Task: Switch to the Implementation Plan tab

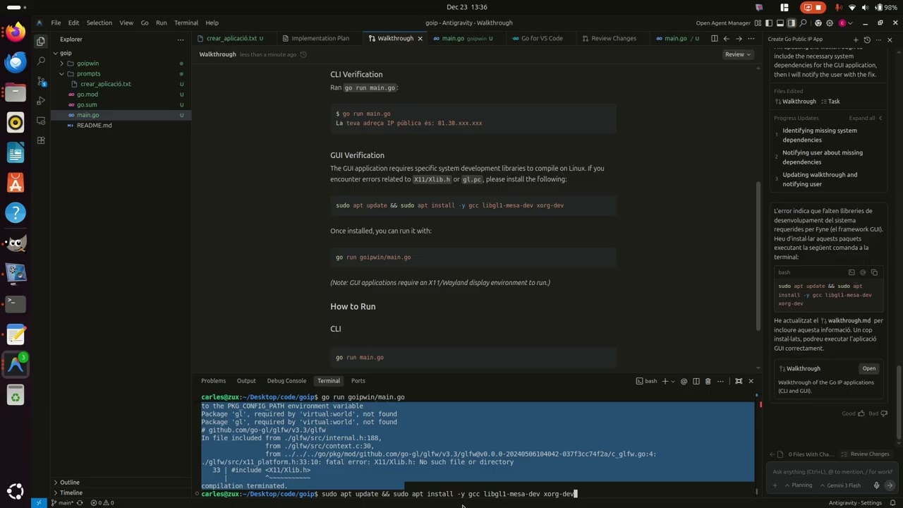Action: click(x=320, y=38)
